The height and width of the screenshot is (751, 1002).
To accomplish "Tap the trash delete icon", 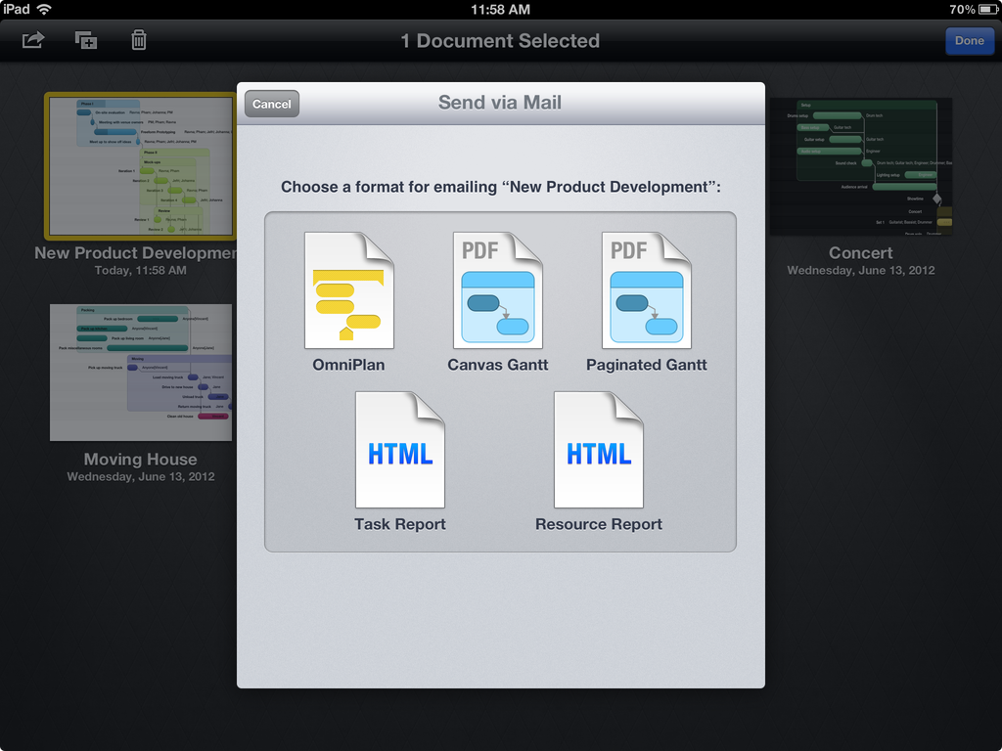I will point(139,40).
